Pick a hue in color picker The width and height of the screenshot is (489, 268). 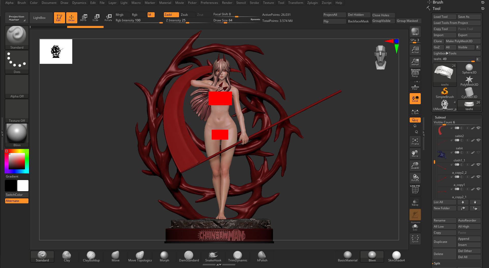(17, 161)
